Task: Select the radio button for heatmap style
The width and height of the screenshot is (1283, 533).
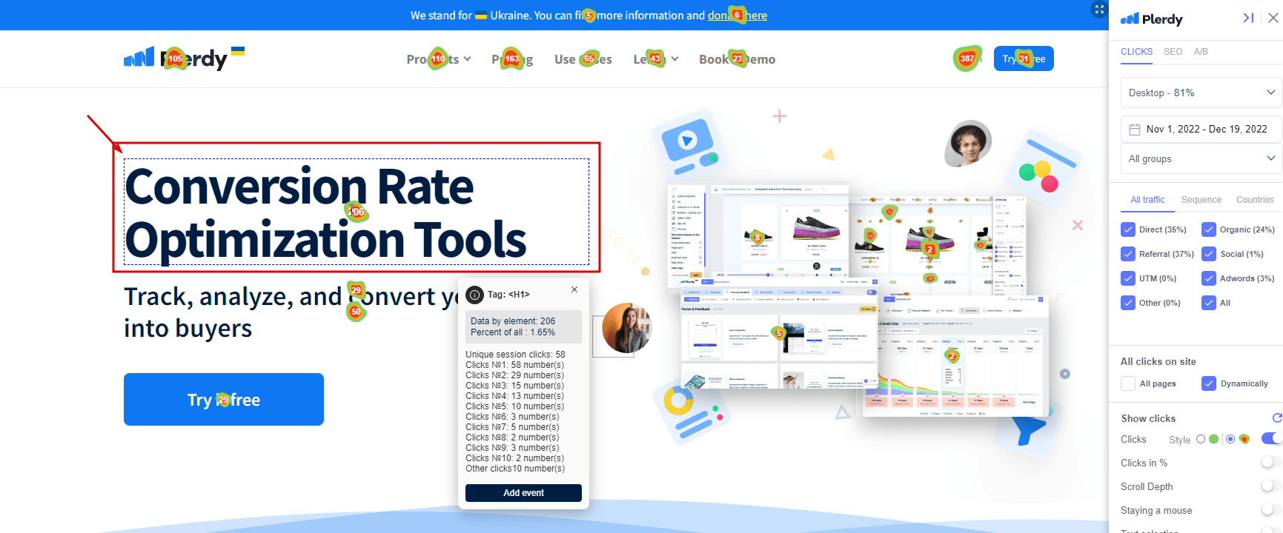Action: click(x=1230, y=439)
